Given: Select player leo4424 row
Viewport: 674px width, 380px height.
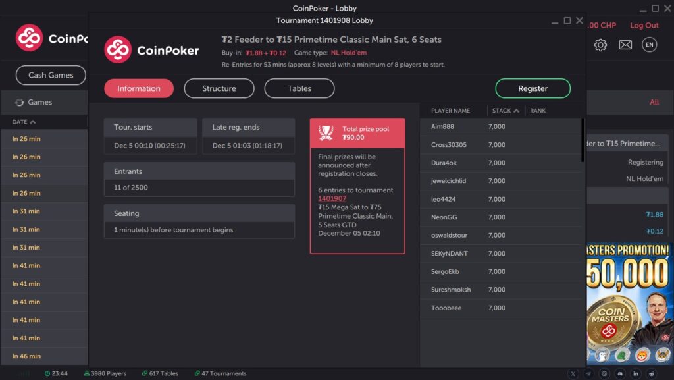Looking at the screenshot, I should click(500, 199).
